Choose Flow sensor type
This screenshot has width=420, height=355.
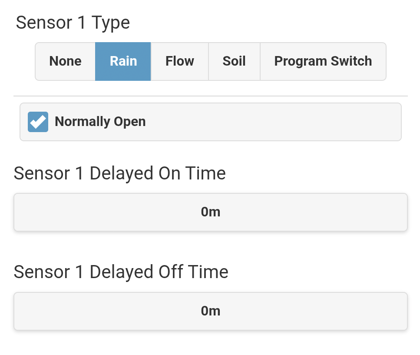click(180, 61)
